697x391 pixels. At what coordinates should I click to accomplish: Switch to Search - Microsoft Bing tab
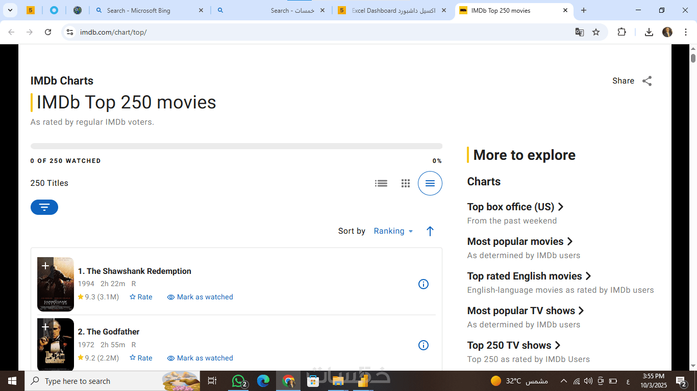tap(150, 10)
